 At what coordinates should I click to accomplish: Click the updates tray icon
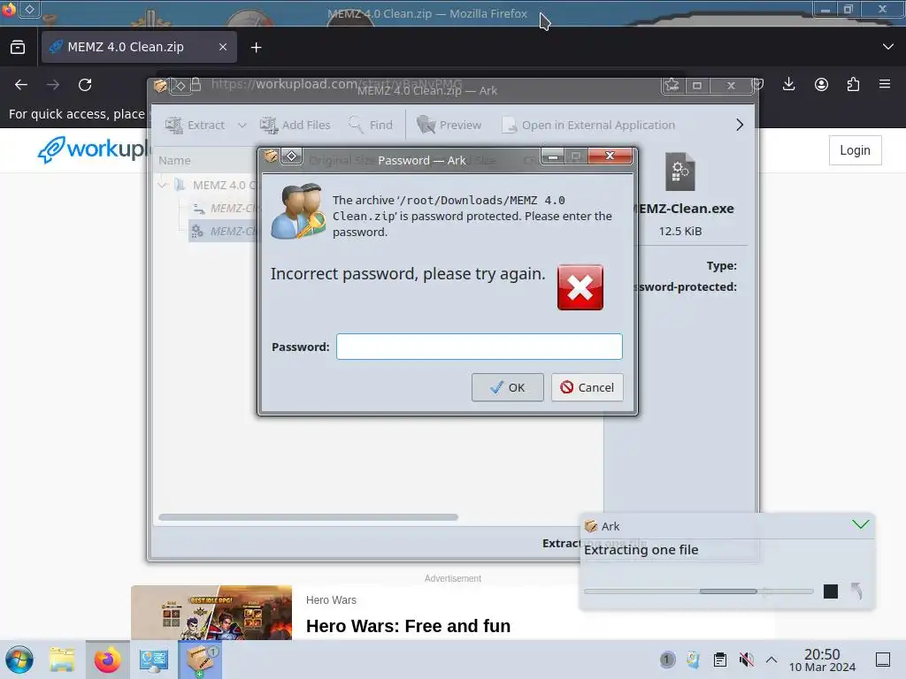694,660
